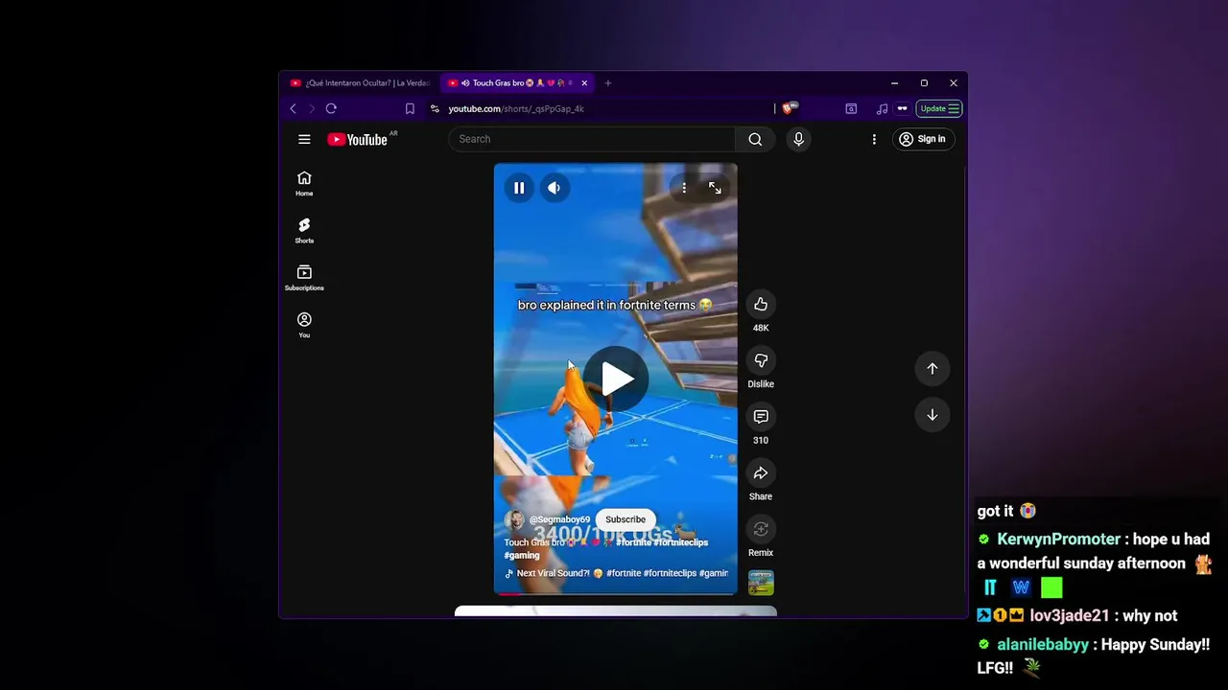Viewport: 1228px width, 690px height.
Task: Open the You section in sidebar
Action: pyautogui.click(x=304, y=325)
